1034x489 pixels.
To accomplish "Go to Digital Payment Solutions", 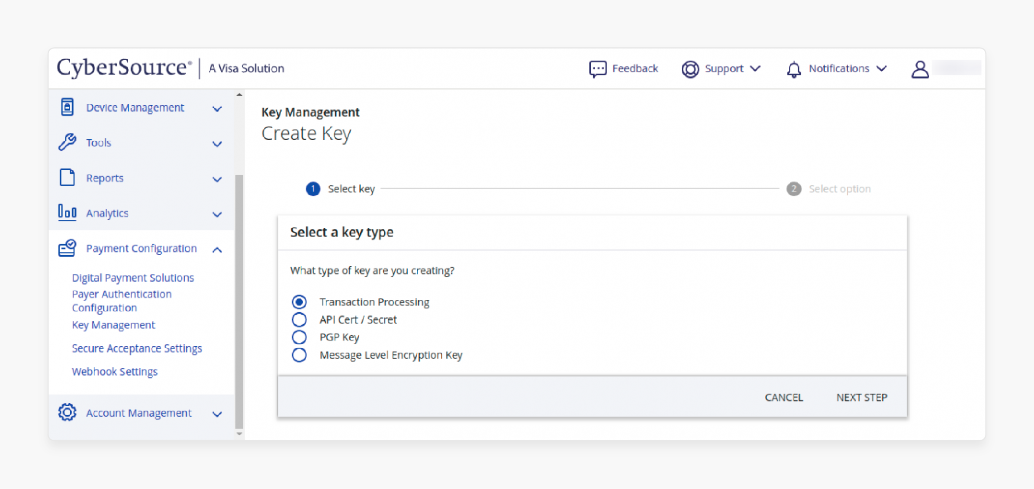I will coord(133,278).
